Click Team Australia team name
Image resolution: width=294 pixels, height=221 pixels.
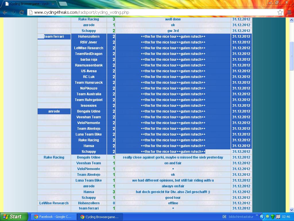click(89, 94)
